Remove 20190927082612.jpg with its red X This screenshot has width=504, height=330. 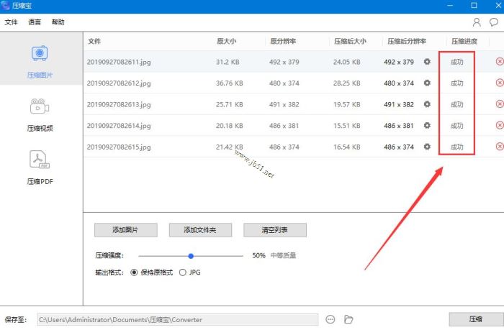pyautogui.click(x=500, y=83)
